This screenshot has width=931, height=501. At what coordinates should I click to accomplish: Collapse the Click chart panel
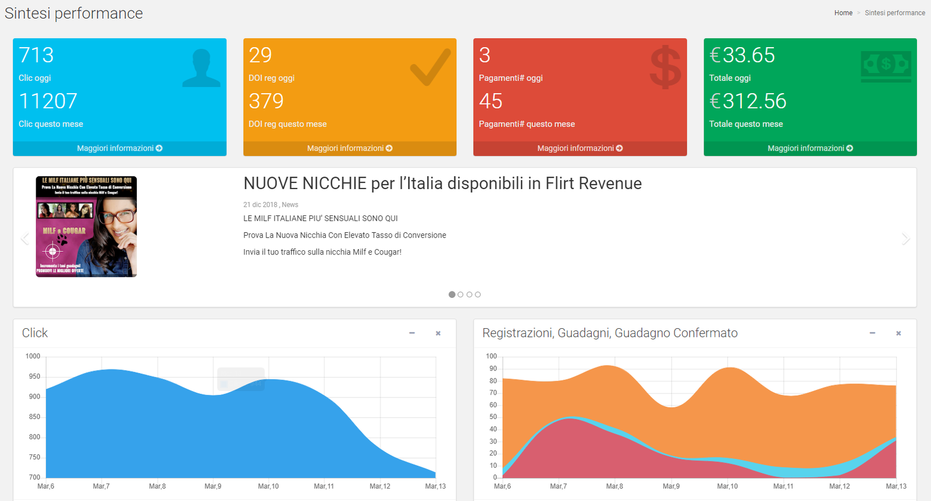pyautogui.click(x=412, y=333)
